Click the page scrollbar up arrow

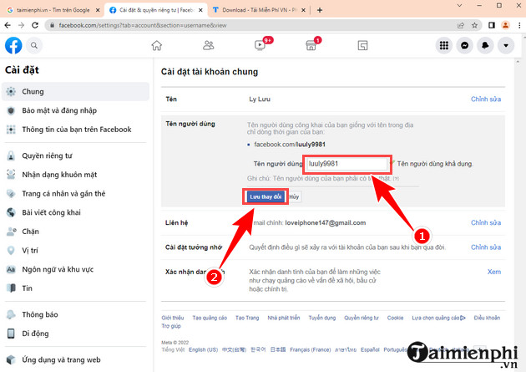click(518, 62)
